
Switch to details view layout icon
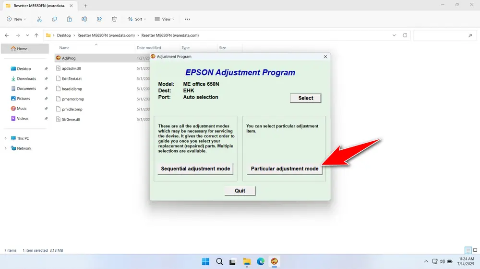coord(468,250)
